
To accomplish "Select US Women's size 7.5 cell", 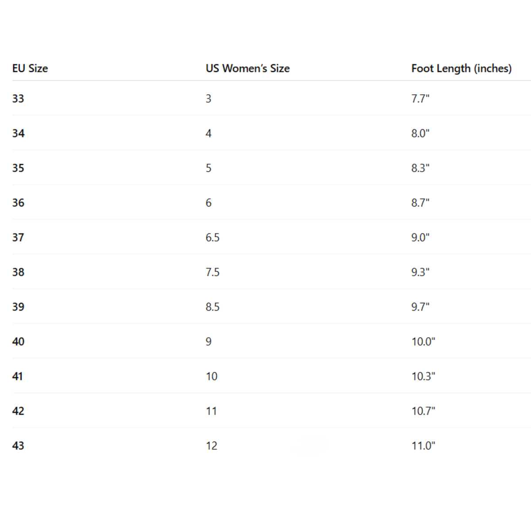I will [x=212, y=272].
